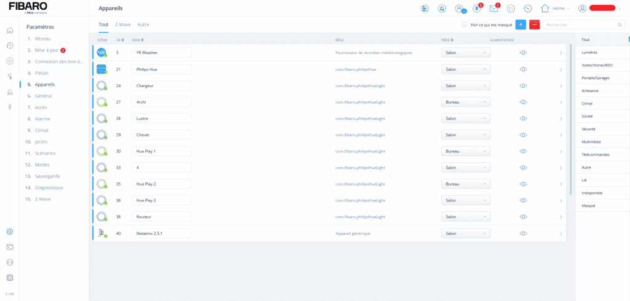Image resolution: width=630 pixels, height=301 pixels.
Task: Open the history clock icon in sidebar
Action: tap(10, 45)
